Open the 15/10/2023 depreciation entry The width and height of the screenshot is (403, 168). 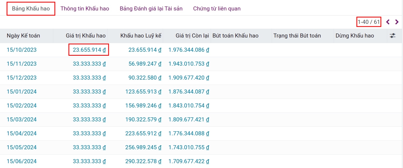click(21, 50)
